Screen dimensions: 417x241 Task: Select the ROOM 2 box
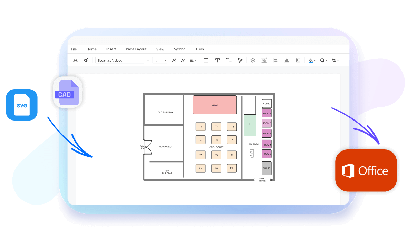[266, 123]
